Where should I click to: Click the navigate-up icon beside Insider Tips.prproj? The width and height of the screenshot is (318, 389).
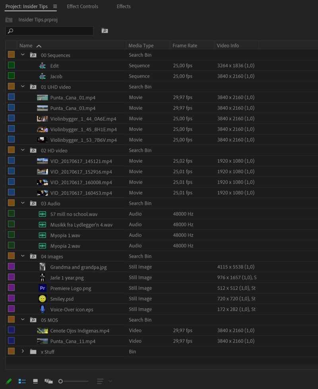point(8,19)
